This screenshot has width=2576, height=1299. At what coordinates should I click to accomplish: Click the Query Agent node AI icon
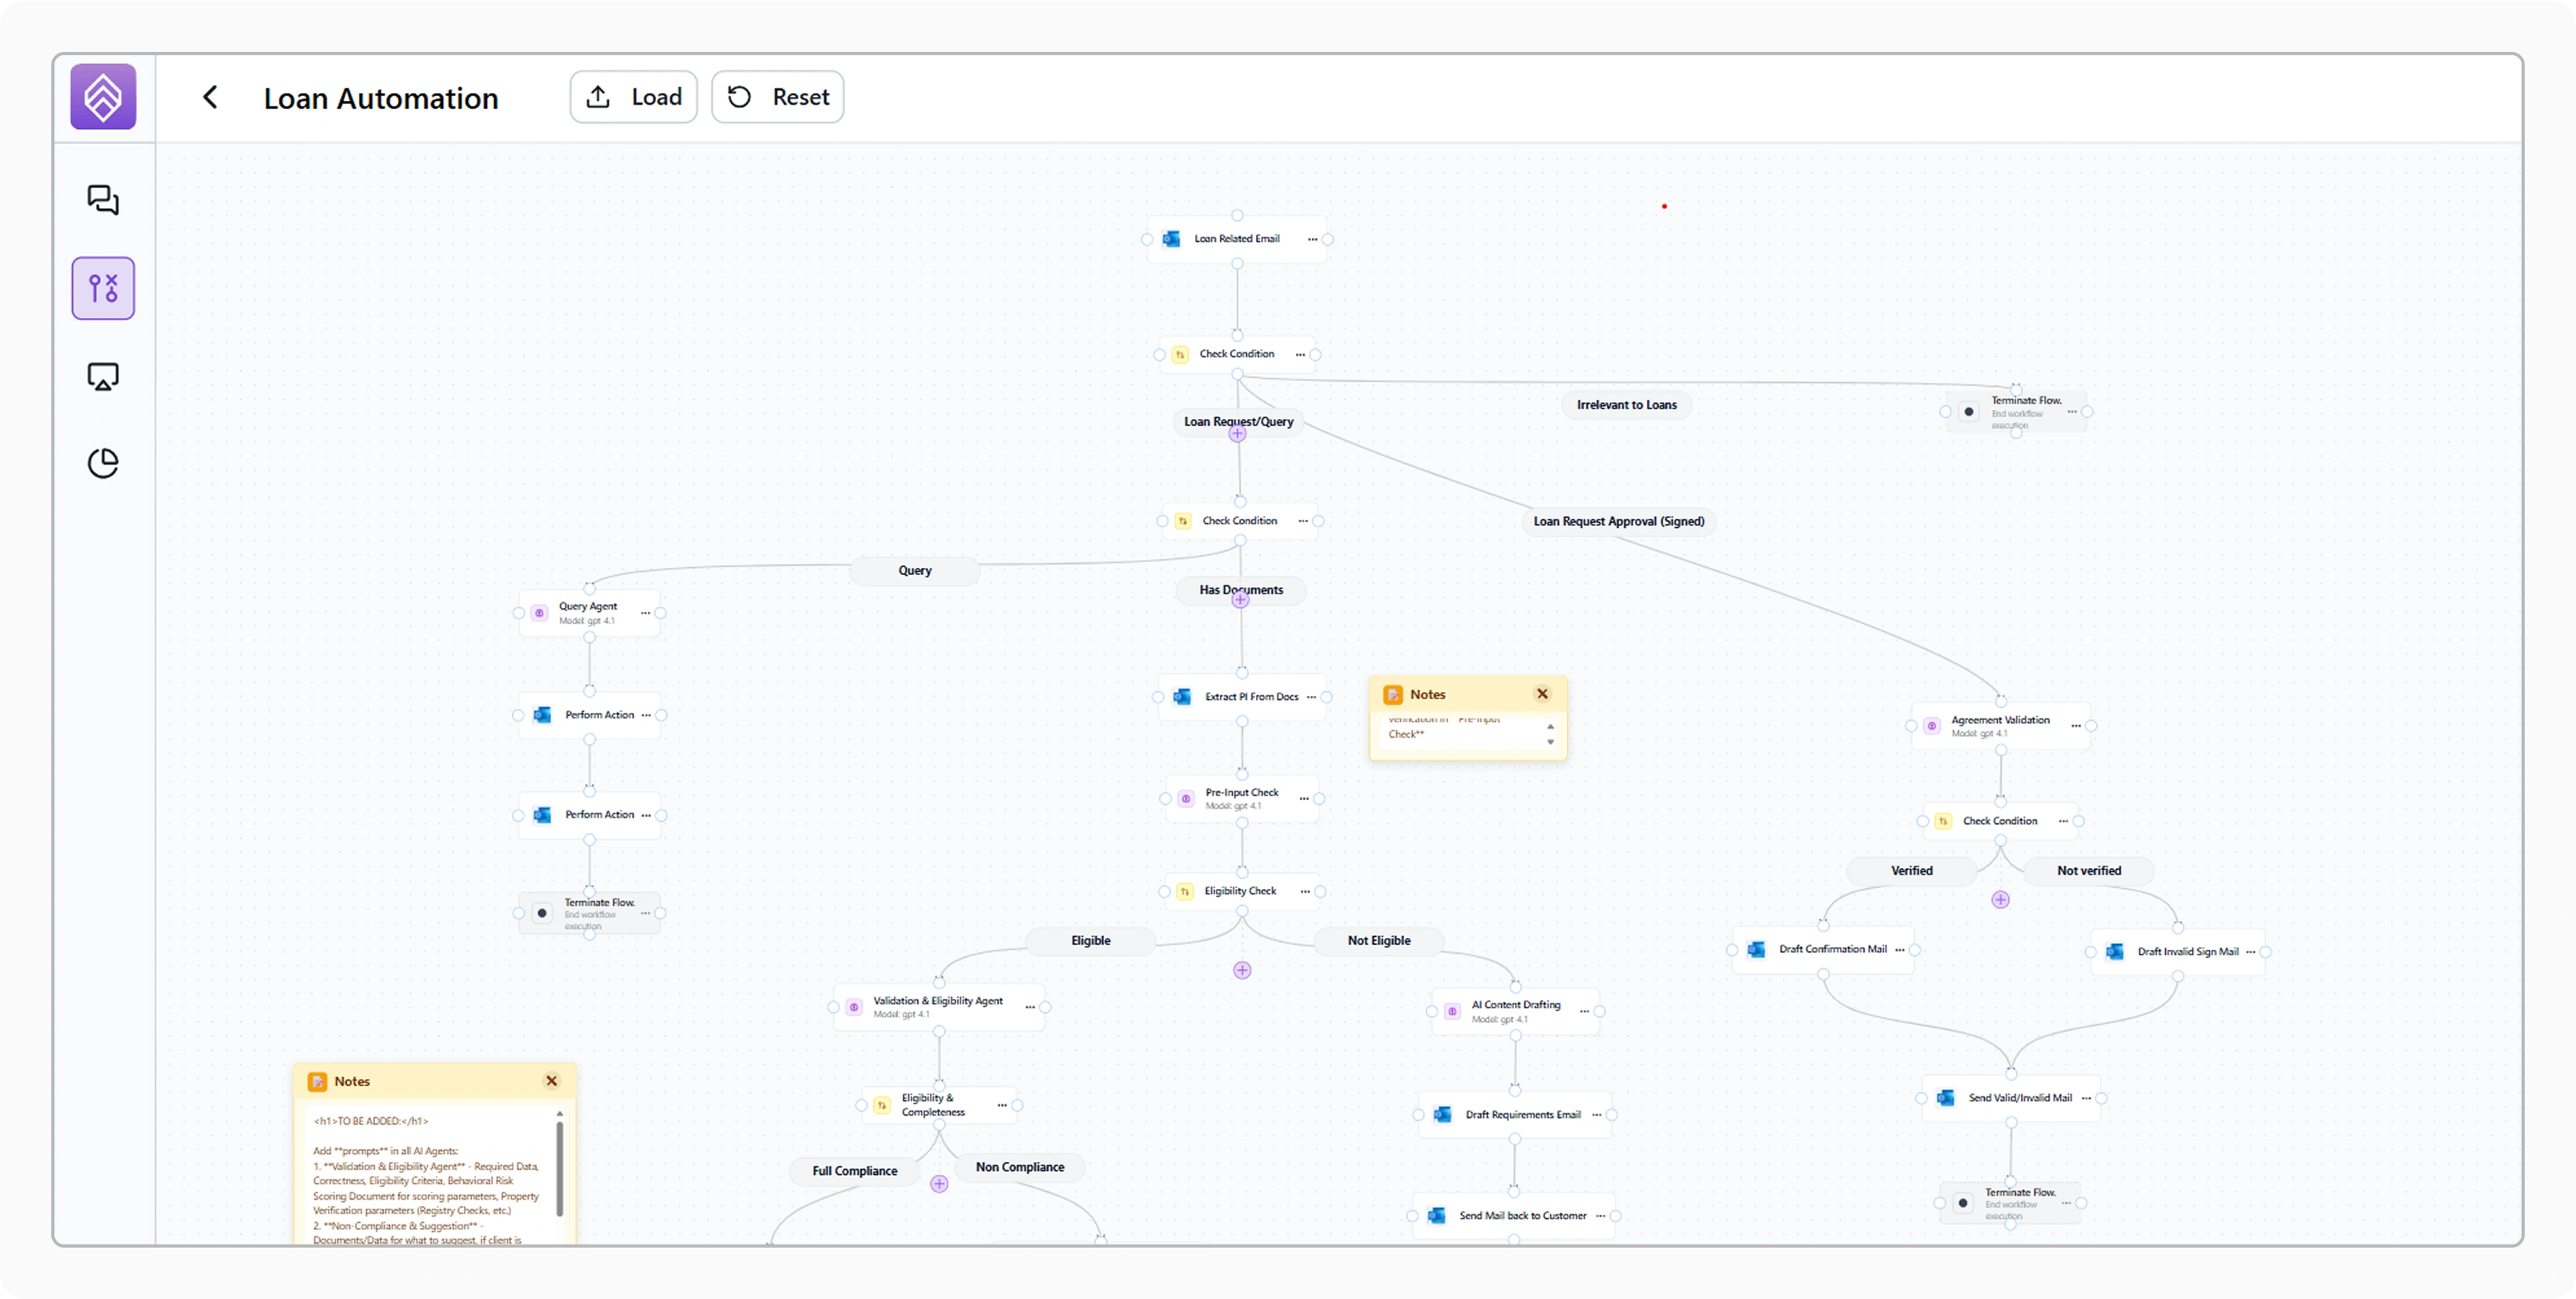click(x=539, y=613)
